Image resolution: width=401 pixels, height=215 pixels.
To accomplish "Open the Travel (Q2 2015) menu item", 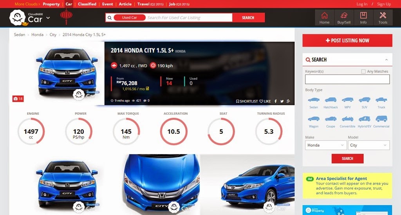I will pyautogui.click(x=150, y=4).
